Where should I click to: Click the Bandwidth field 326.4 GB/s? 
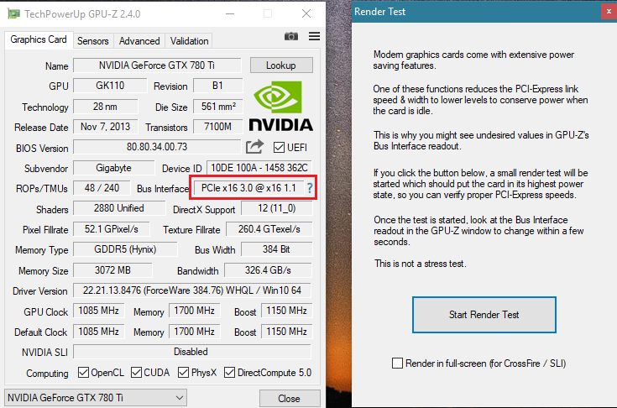click(268, 270)
